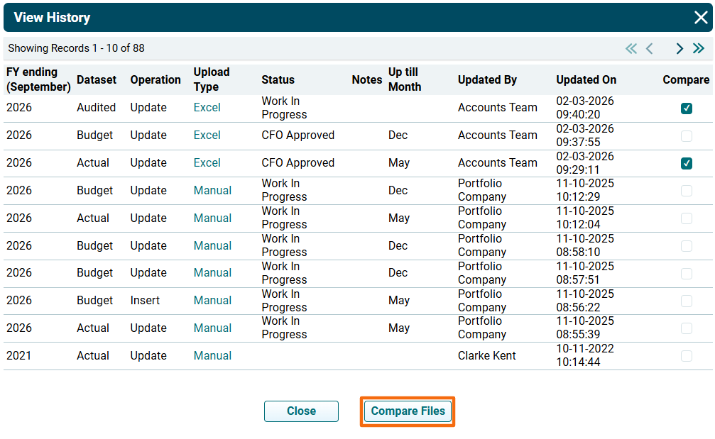Select Compare checkbox for Budget Insert row
715x439 pixels.
pos(686,301)
